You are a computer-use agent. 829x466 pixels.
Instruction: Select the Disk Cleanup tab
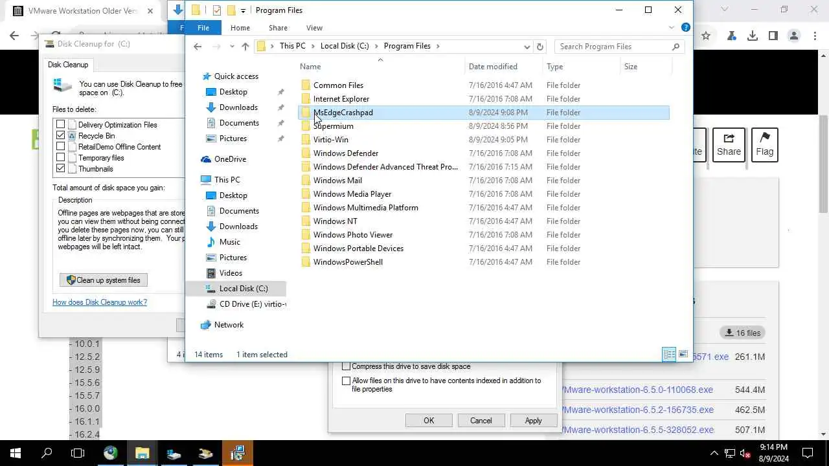68,65
